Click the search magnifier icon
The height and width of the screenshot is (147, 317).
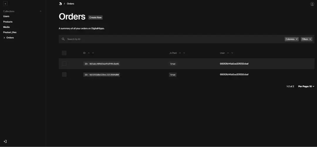[x=63, y=39]
